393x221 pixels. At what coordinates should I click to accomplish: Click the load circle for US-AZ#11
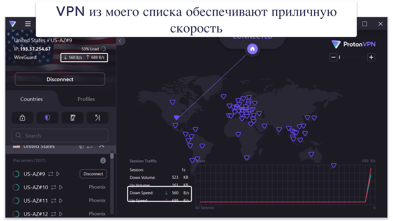16,201
